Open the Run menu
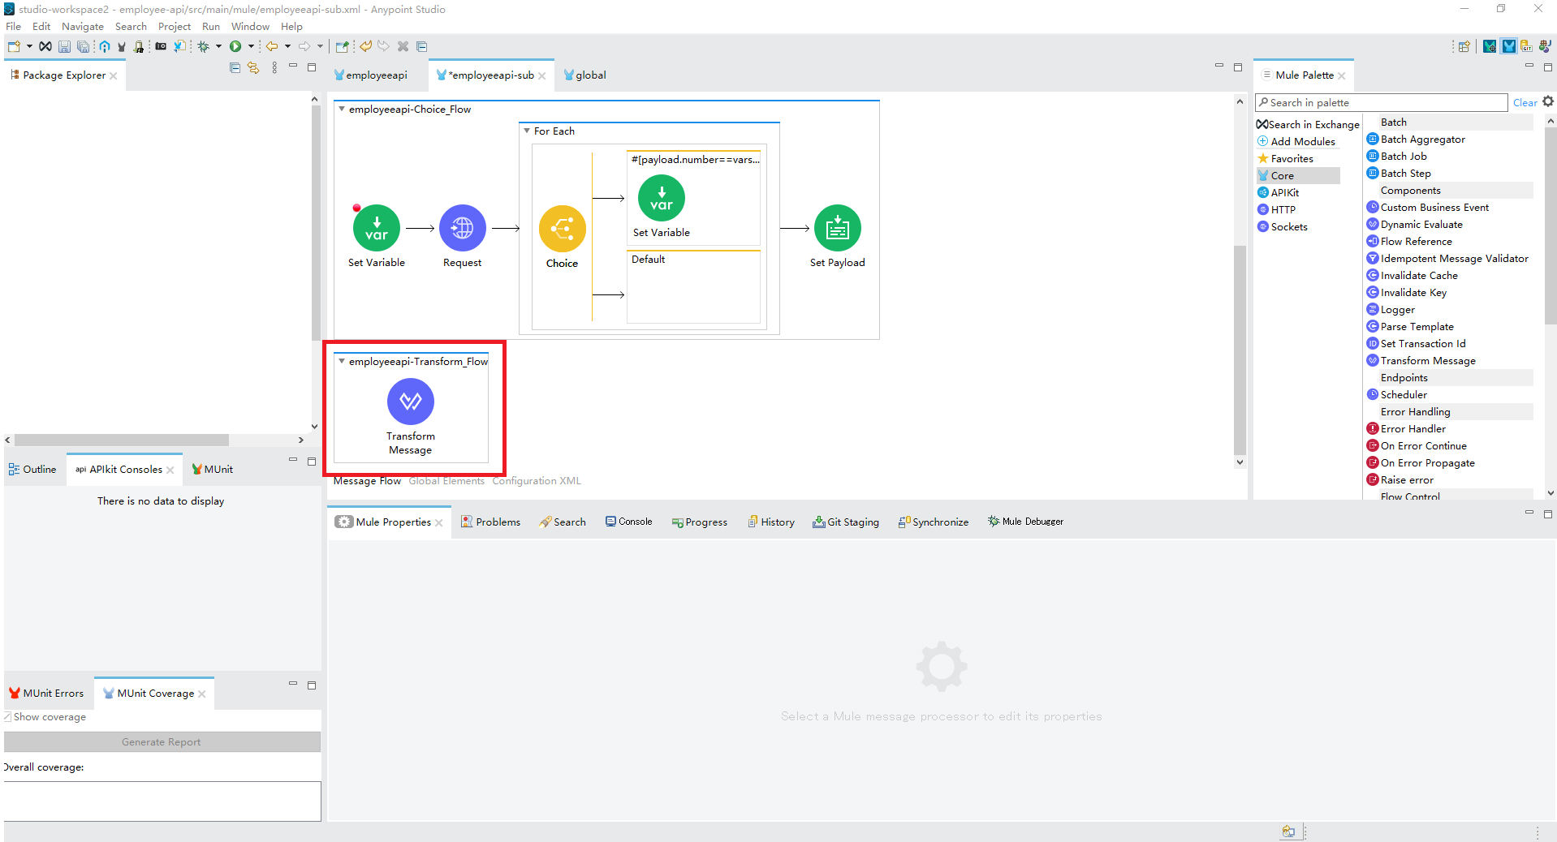Image resolution: width=1557 pixels, height=842 pixels. pyautogui.click(x=210, y=26)
